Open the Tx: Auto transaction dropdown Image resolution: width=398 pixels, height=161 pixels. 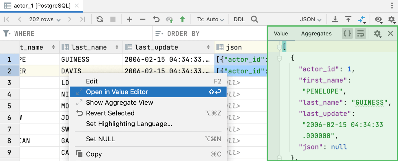(210, 19)
